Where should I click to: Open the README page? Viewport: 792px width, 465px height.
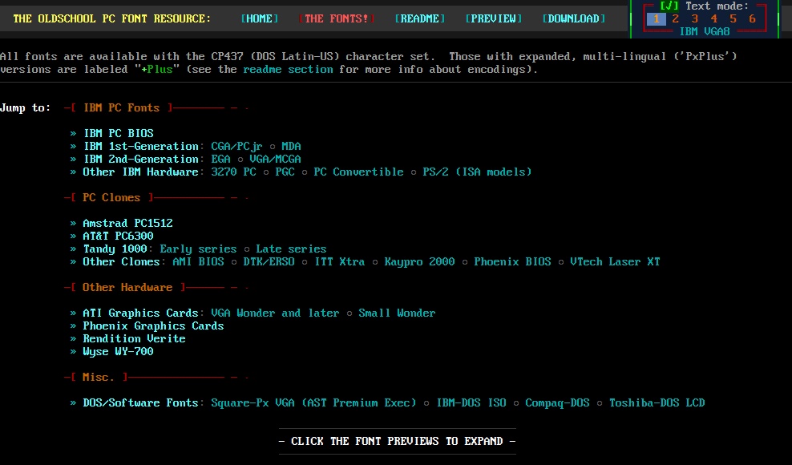click(x=420, y=18)
